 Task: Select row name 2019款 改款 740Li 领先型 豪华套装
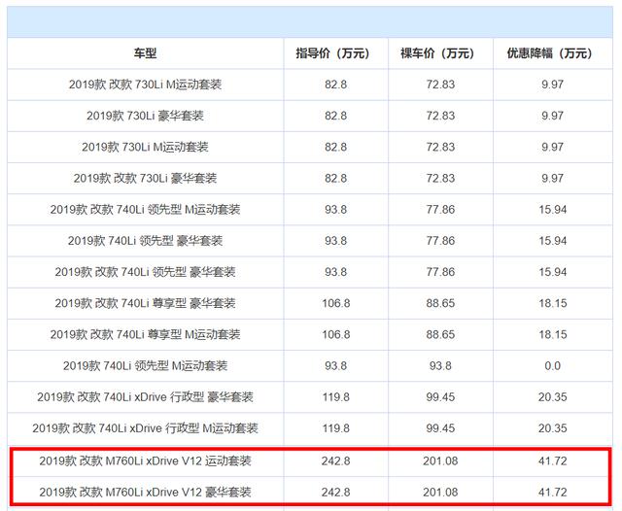point(145,272)
